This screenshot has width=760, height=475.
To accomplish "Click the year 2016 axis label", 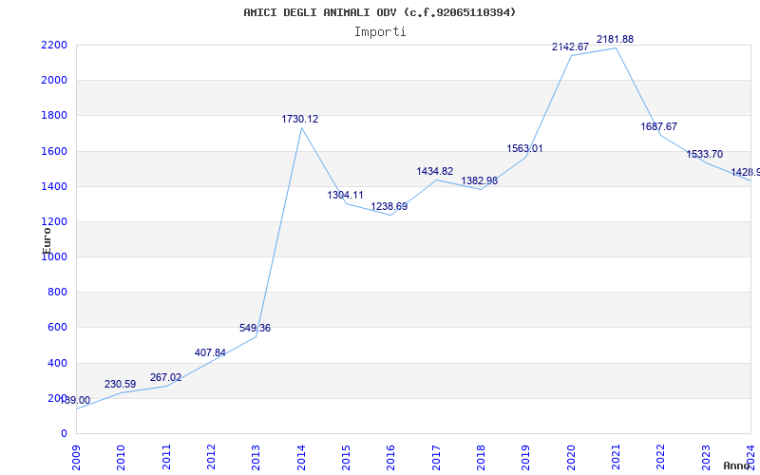I will point(390,458).
